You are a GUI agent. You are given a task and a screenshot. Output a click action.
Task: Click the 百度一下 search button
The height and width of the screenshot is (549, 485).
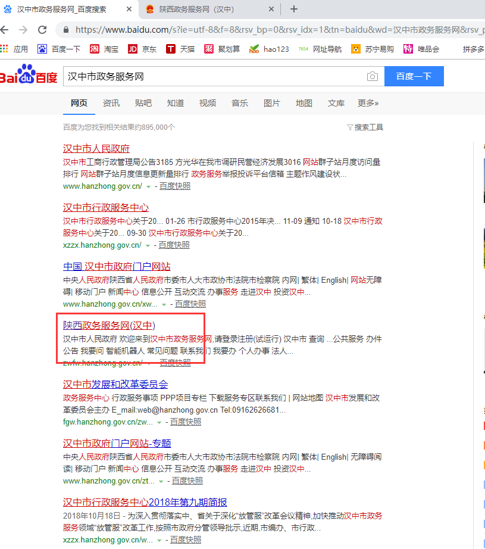tap(414, 76)
